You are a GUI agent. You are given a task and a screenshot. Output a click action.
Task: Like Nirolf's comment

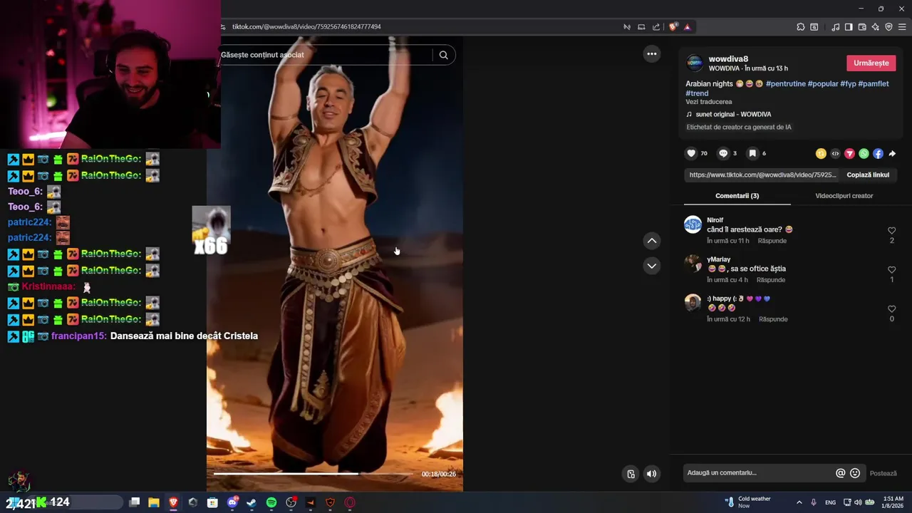[891, 231]
